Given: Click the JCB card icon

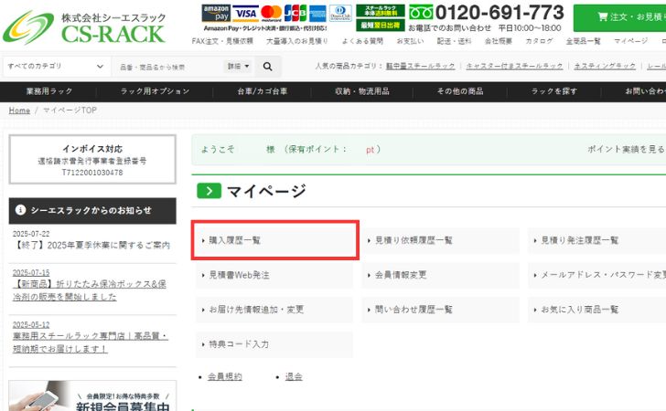Looking at the screenshot, I should (295, 14).
